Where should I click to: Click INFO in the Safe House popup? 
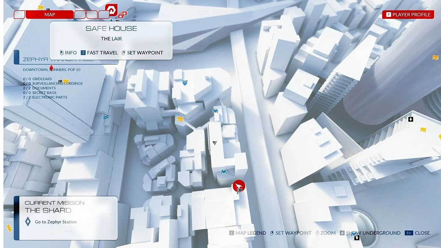pos(68,53)
